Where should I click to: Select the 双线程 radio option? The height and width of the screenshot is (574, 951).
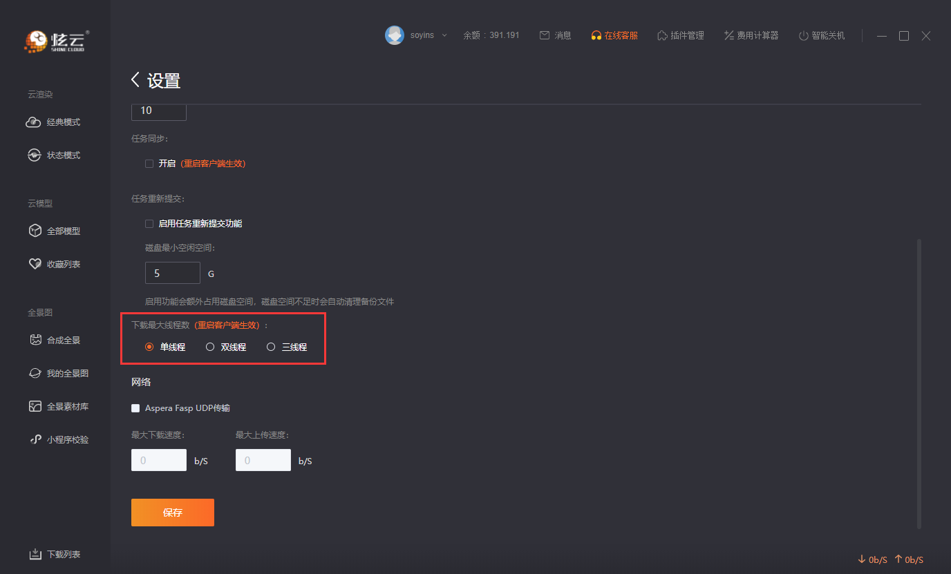210,347
